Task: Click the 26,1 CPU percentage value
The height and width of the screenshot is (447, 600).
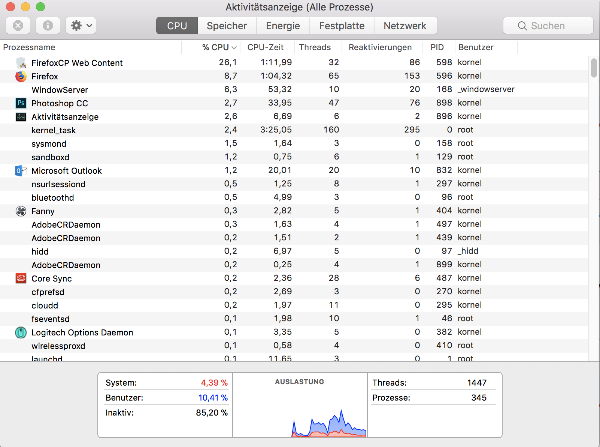Action: point(228,62)
